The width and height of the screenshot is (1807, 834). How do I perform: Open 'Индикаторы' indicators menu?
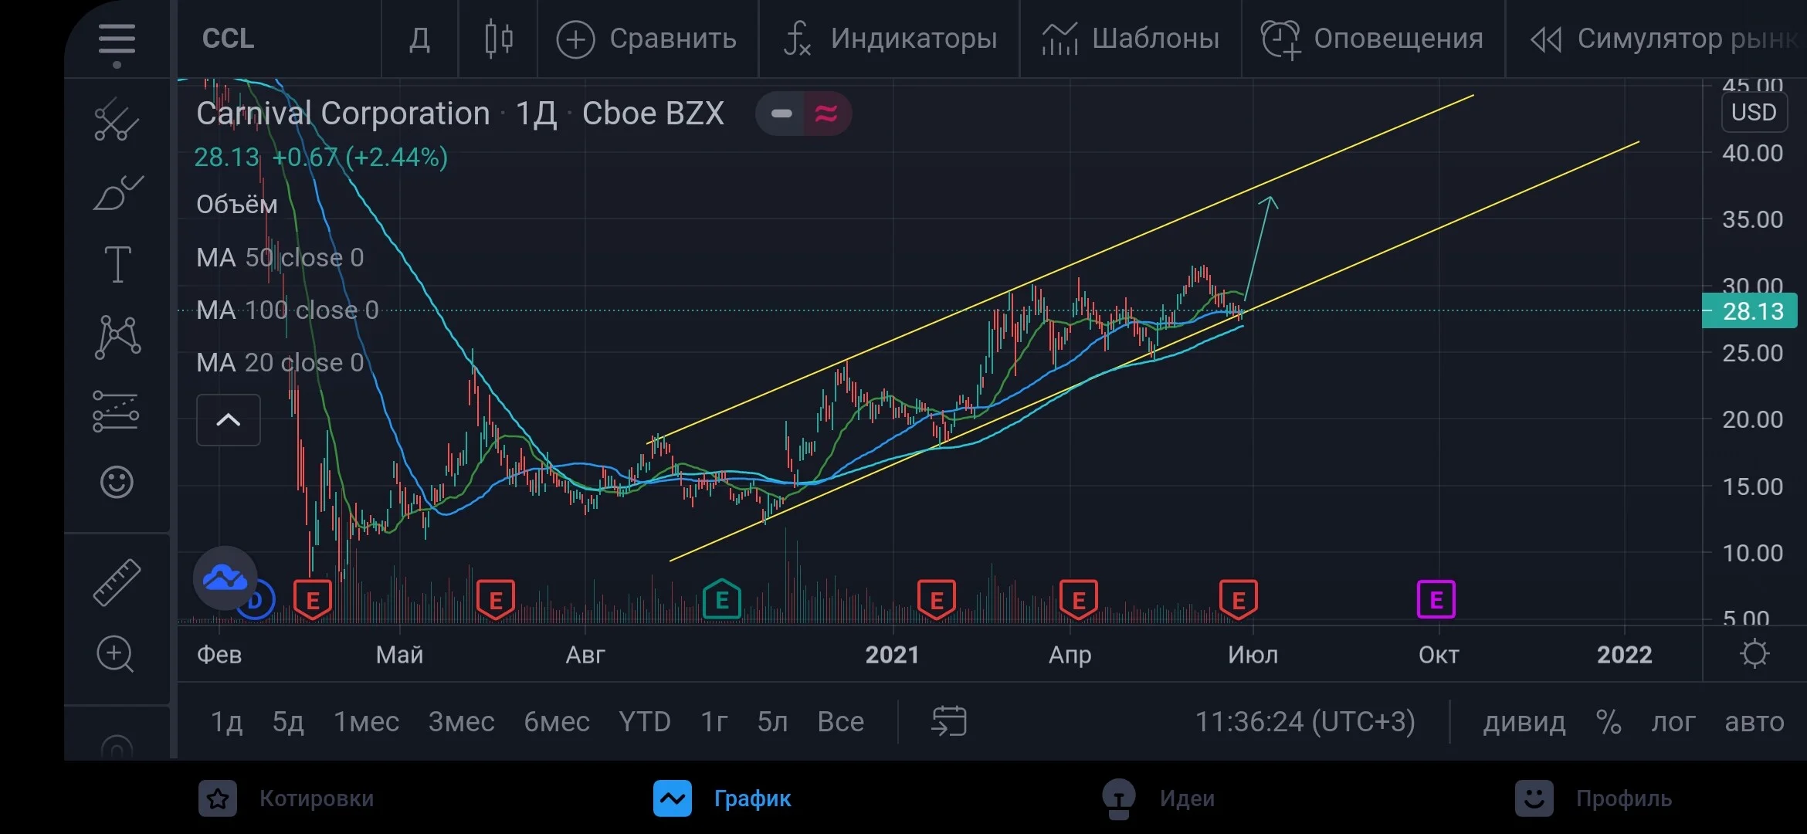[x=890, y=39]
